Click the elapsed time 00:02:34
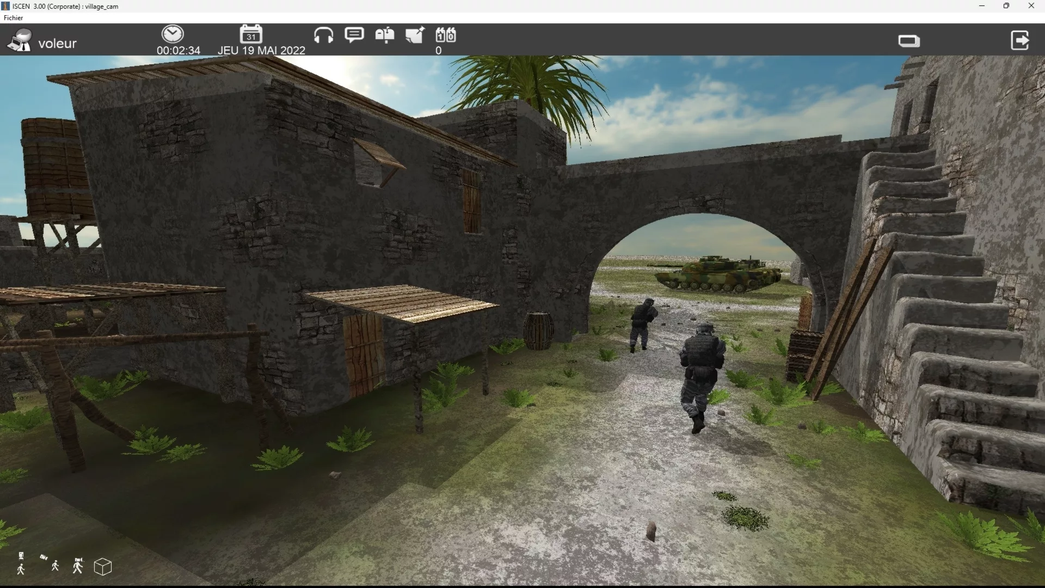The width and height of the screenshot is (1045, 588). point(179,50)
